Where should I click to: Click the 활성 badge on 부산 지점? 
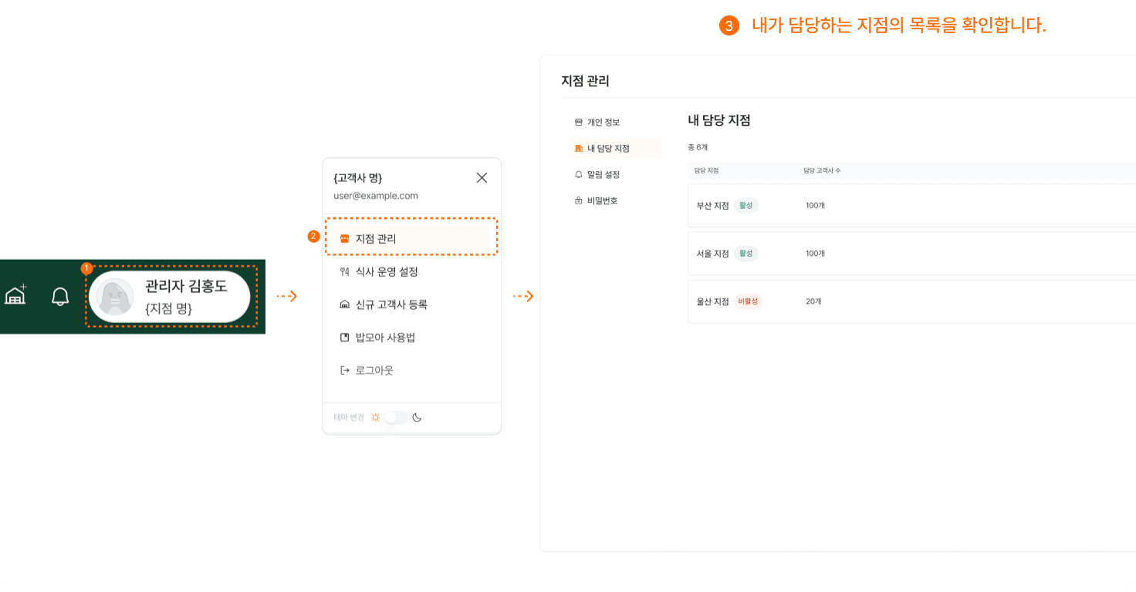pos(745,205)
